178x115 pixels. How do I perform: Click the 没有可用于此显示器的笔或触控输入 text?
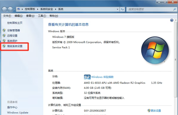[x=104, y=98]
